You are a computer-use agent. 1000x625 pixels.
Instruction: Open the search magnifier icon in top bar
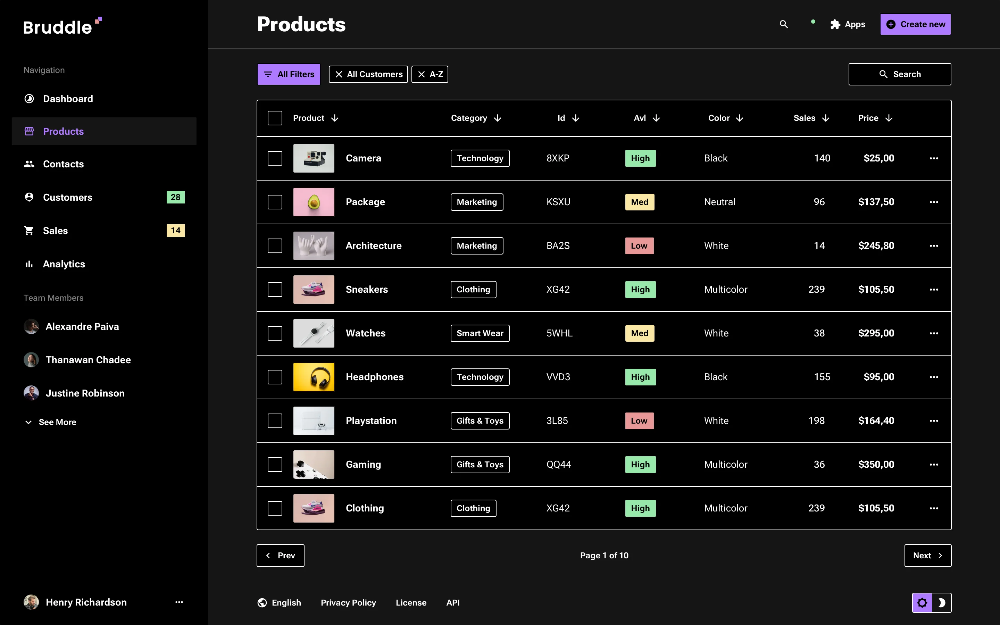pyautogui.click(x=784, y=24)
